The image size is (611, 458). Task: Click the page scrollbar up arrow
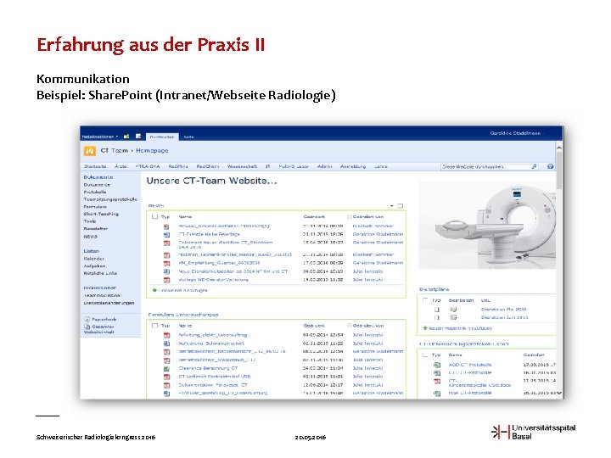pyautogui.click(x=559, y=148)
